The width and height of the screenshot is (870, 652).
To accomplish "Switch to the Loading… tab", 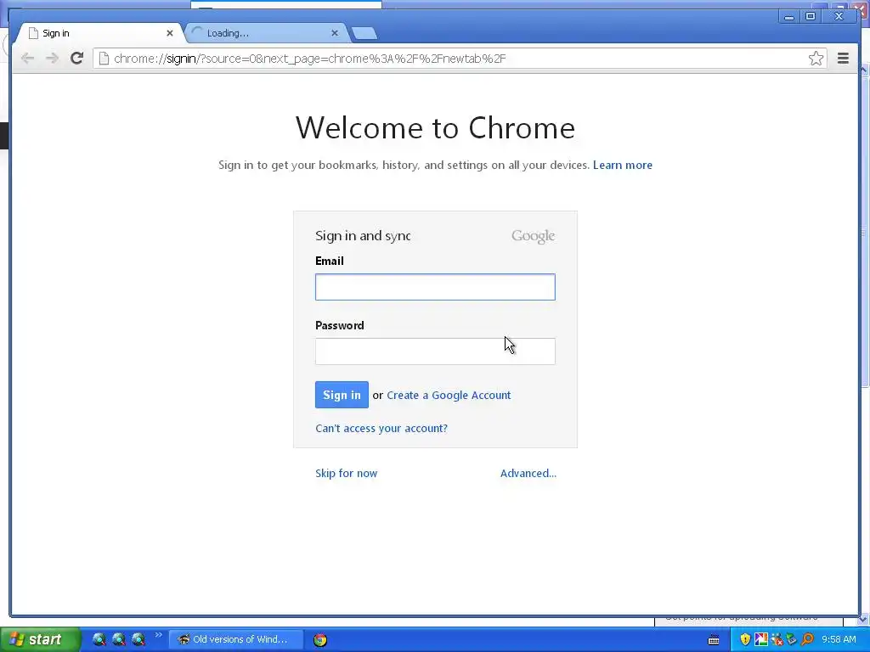I will (265, 33).
